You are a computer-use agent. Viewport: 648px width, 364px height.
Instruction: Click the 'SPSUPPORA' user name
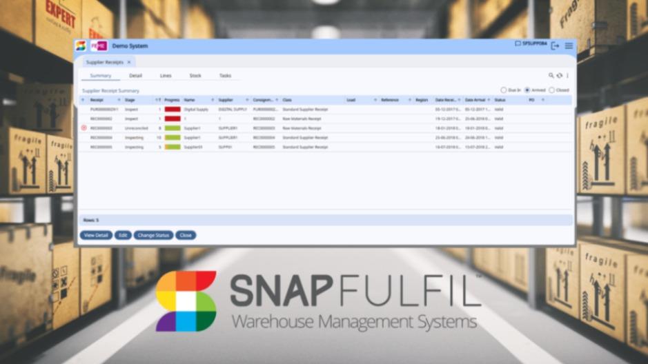point(535,43)
